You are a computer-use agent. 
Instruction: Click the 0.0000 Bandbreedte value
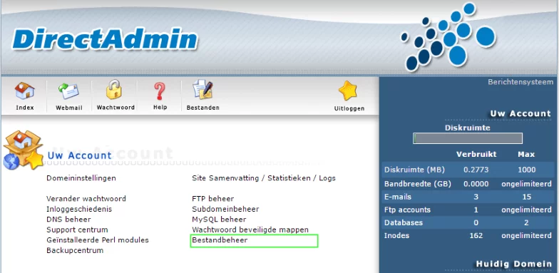click(x=476, y=184)
